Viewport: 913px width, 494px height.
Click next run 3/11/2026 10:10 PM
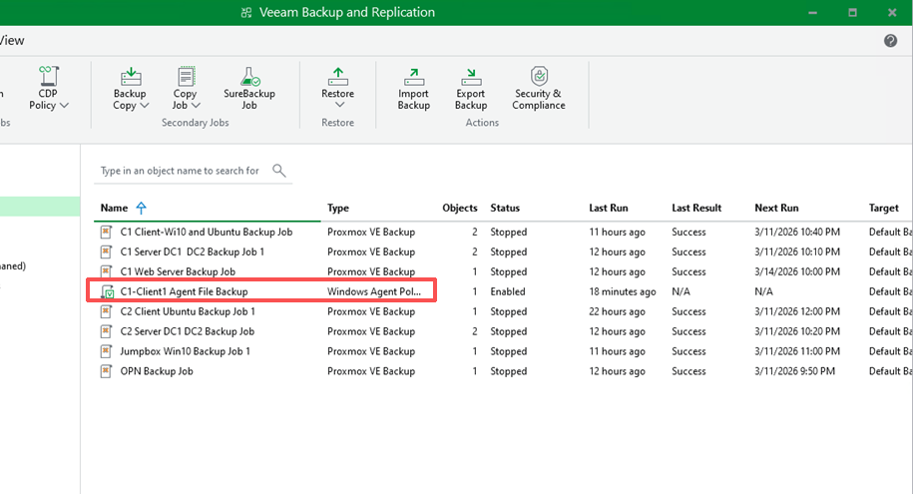pos(797,251)
